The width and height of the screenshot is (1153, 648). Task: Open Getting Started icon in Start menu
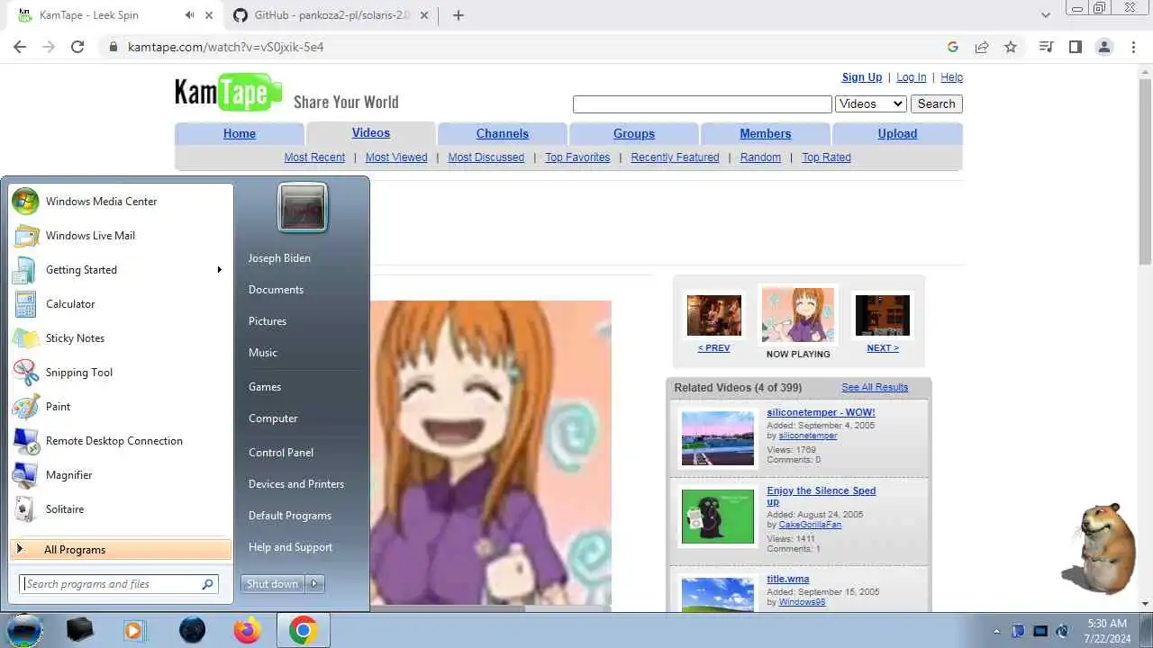25,270
